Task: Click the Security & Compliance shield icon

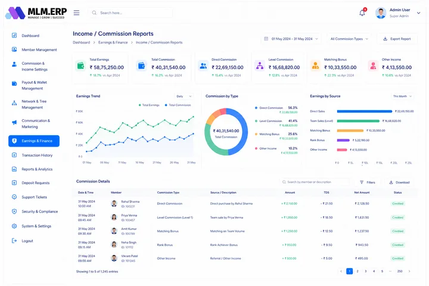Action: pyautogui.click(x=14, y=212)
